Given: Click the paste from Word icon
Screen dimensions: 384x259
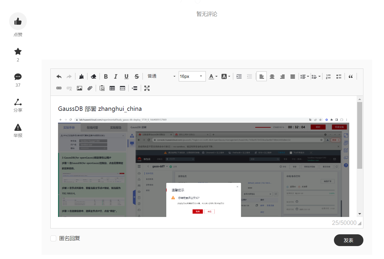Looking at the screenshot, I should [102, 88].
